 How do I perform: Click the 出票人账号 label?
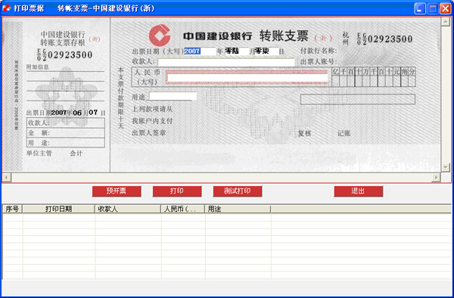point(319,61)
